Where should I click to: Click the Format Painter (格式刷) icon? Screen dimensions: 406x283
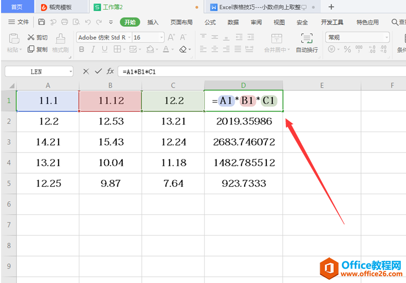click(60, 39)
